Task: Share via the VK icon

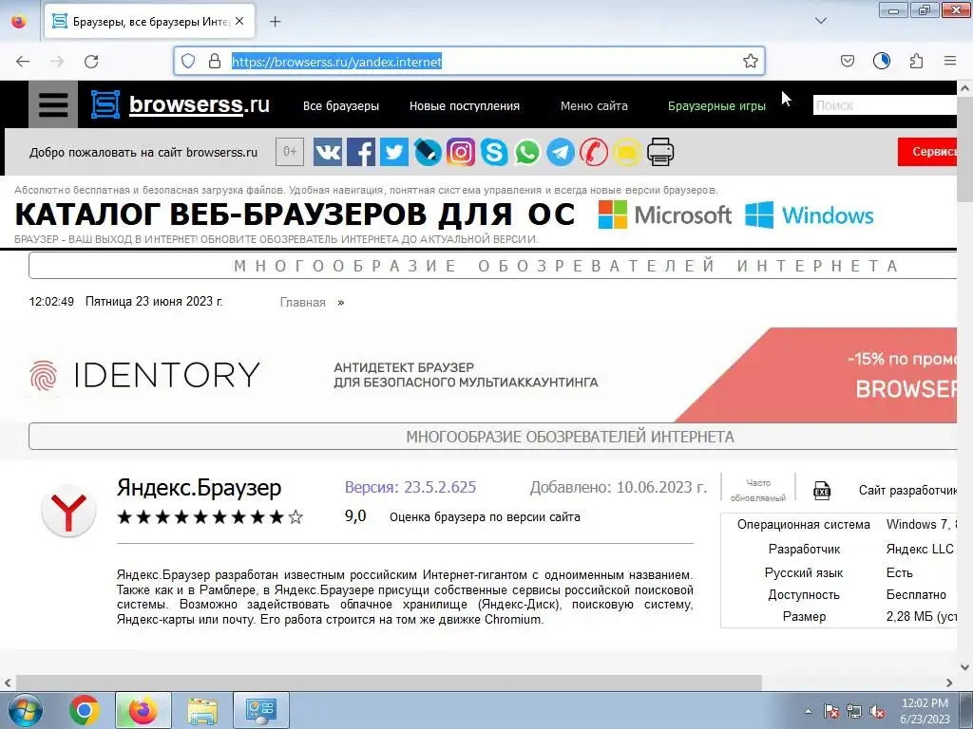Action: (328, 152)
